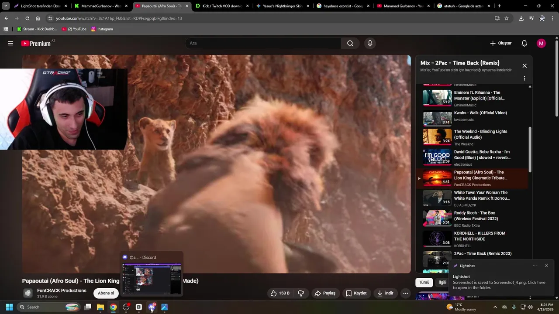Open the Instagram bookmark

(x=102, y=29)
